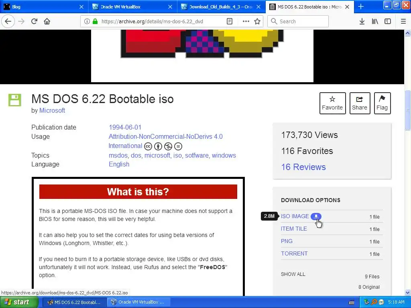Open the Firefox hamburger menu

coord(403,22)
